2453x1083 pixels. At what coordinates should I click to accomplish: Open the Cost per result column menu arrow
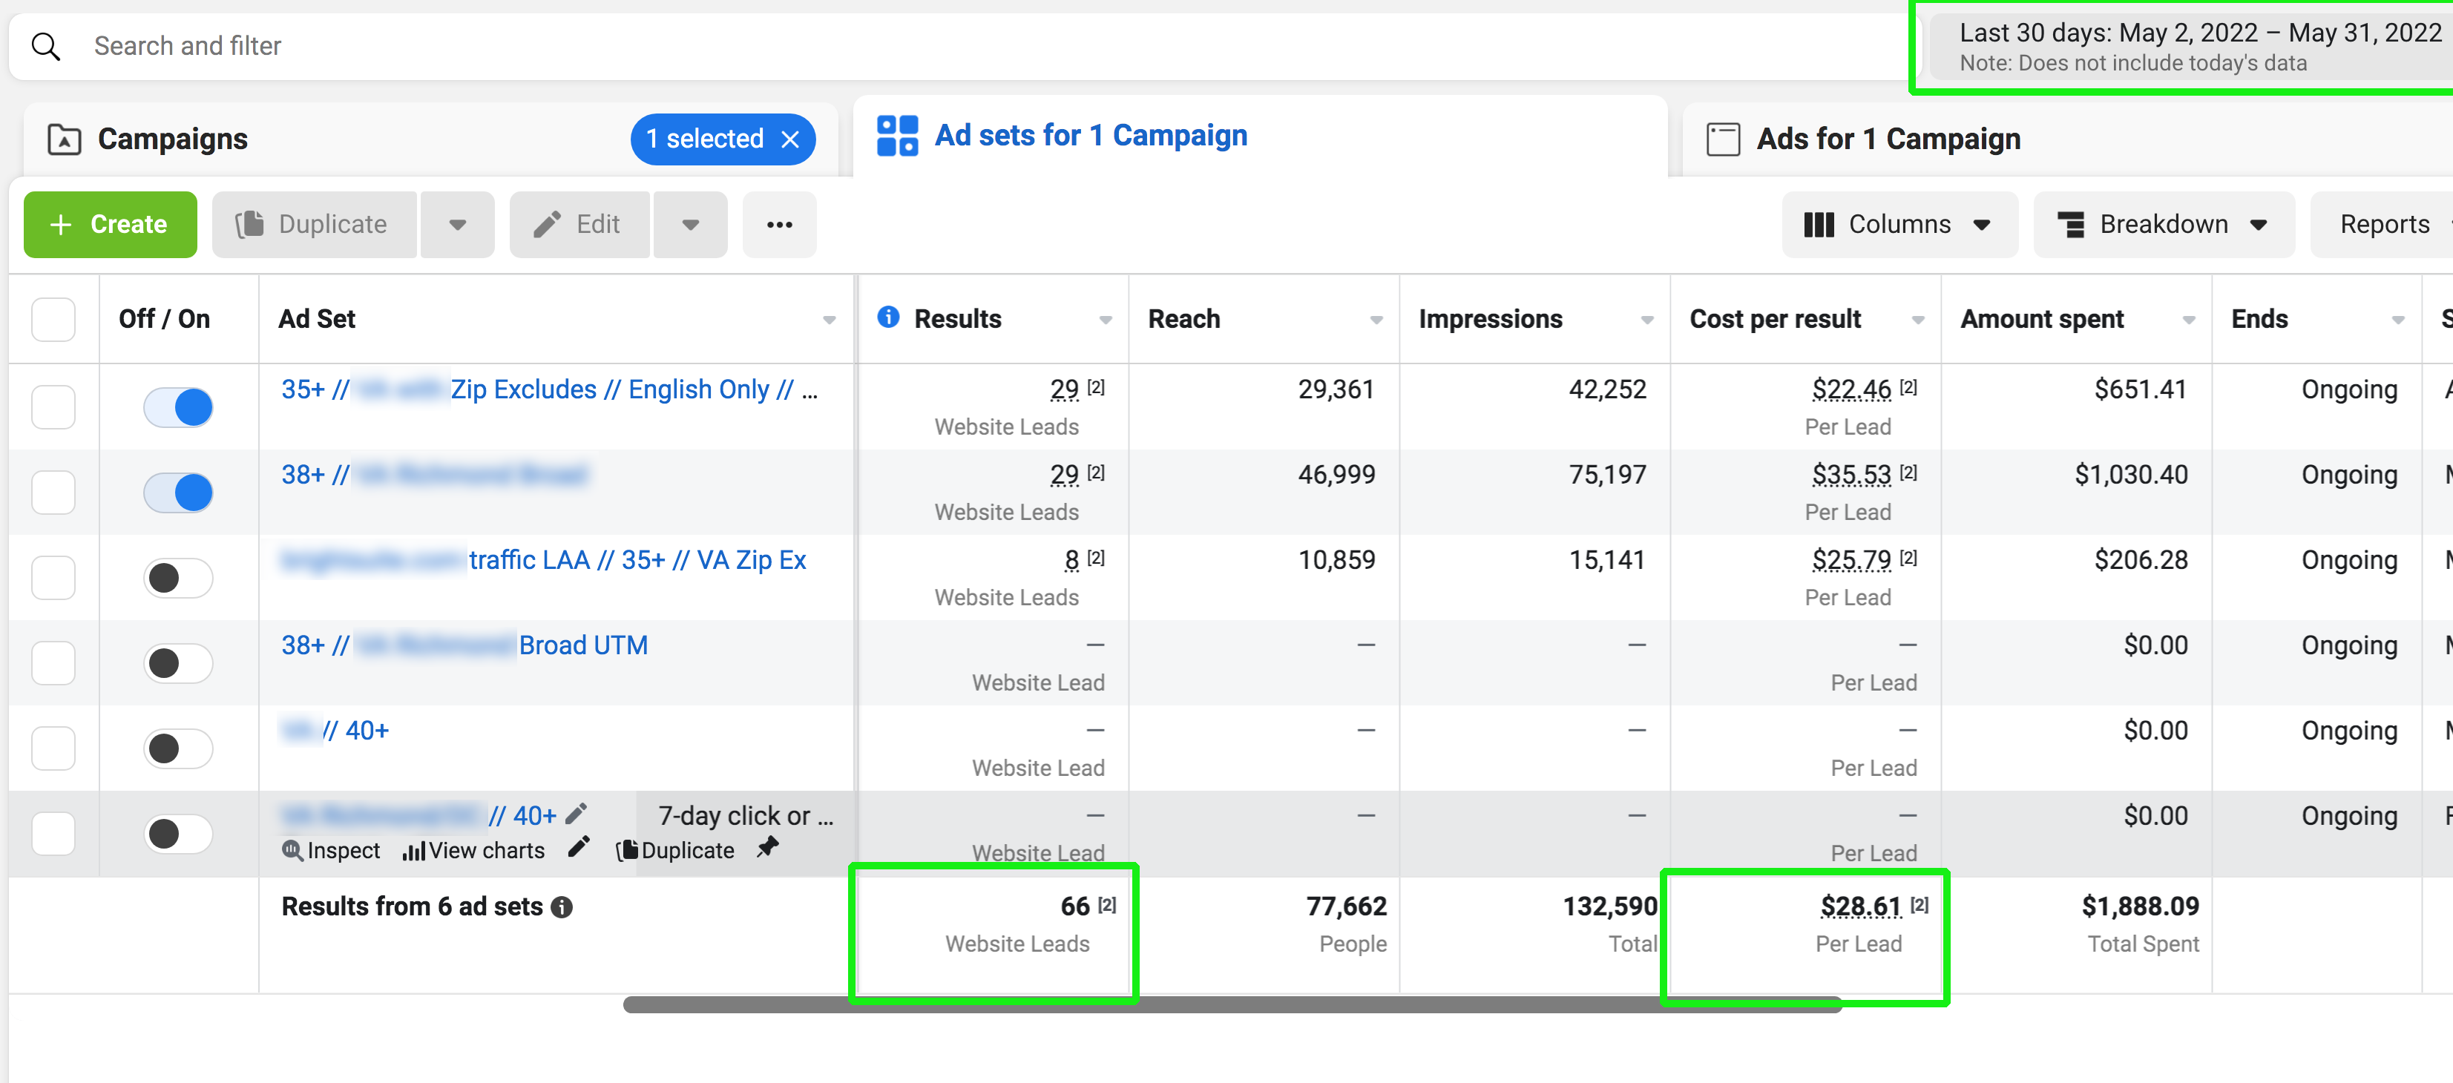click(x=1918, y=320)
